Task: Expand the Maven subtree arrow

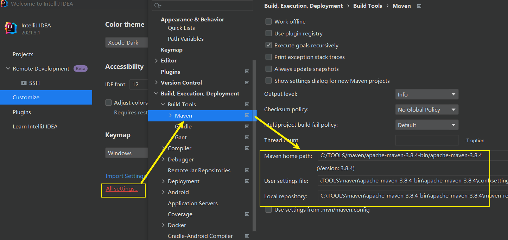Action: (x=170, y=115)
